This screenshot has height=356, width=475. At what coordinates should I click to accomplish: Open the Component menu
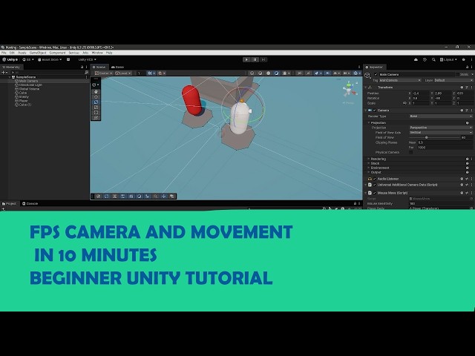point(57,53)
